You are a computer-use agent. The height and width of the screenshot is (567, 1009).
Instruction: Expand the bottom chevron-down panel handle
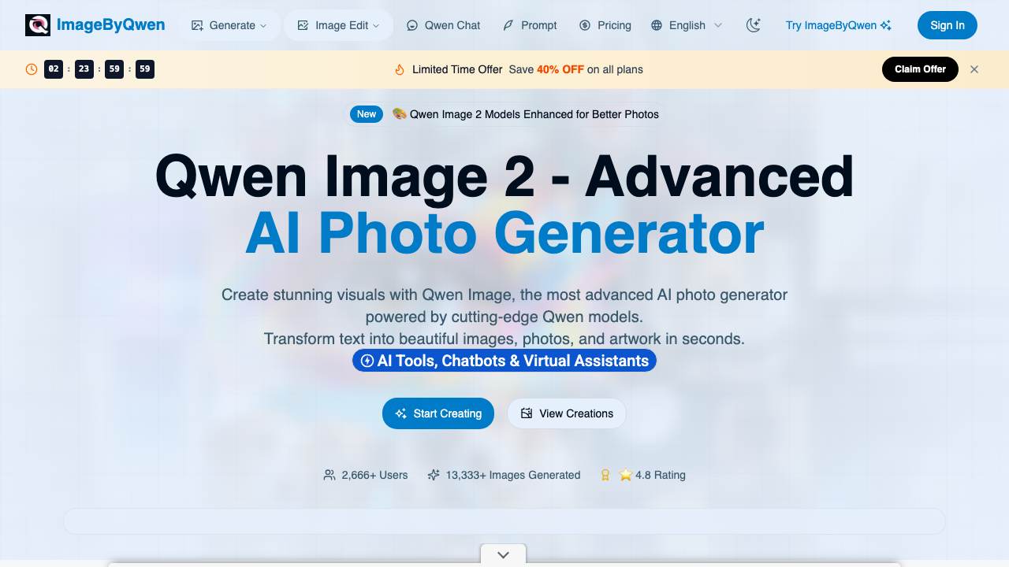click(x=504, y=554)
